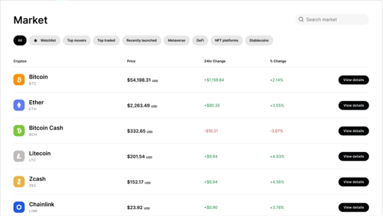Open NFT platforms category
Viewport: 383px width, 216px height.
[227, 40]
